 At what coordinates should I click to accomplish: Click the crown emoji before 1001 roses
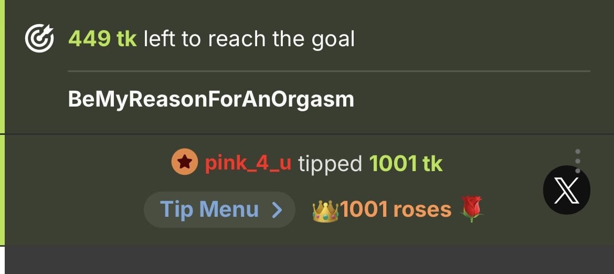click(325, 210)
